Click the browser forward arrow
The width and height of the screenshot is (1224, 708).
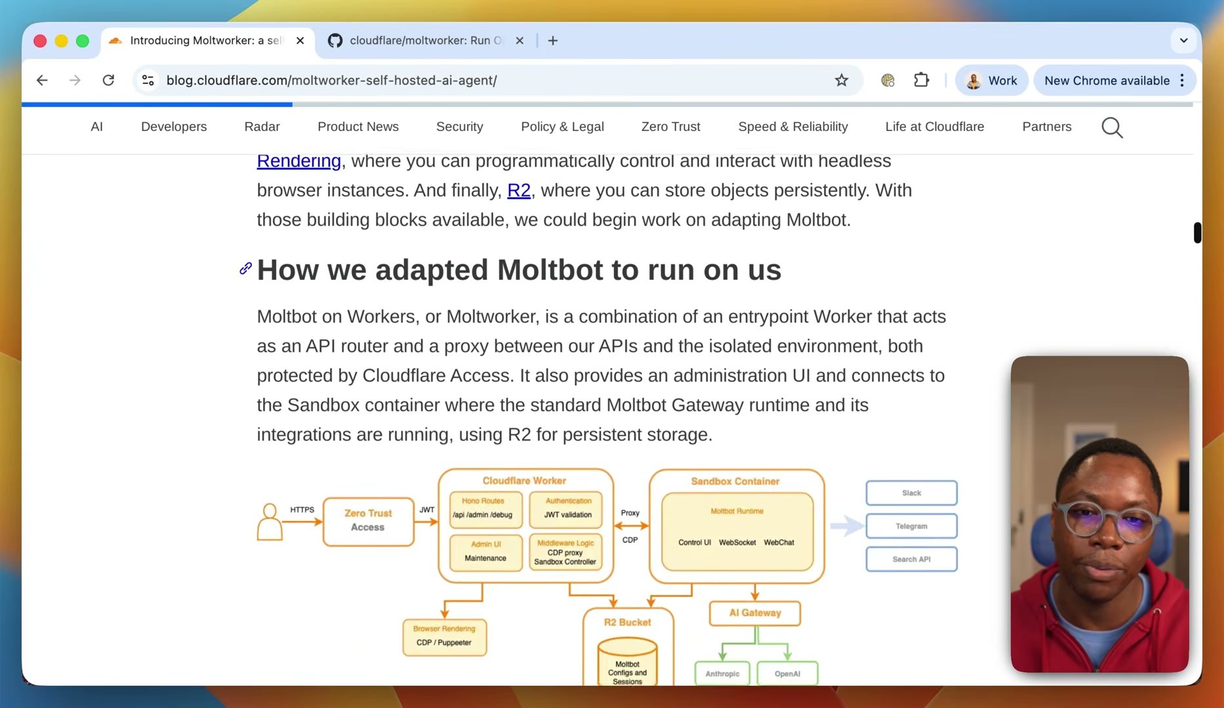(75, 80)
